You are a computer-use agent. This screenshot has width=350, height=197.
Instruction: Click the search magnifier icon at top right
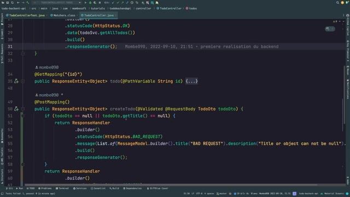337,2
